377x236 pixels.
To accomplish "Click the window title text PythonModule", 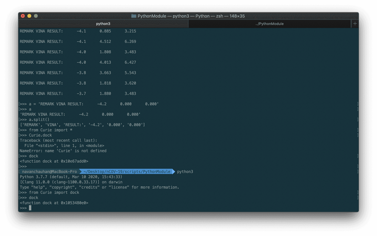I will click(x=152, y=16).
